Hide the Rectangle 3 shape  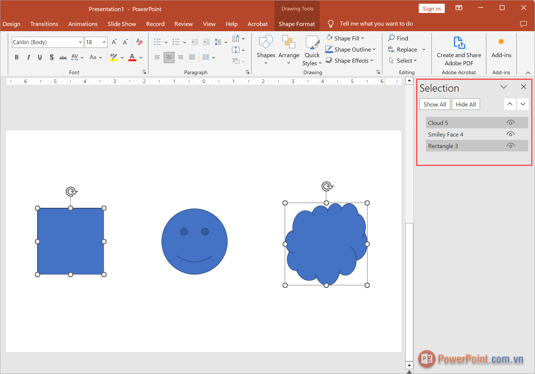point(510,146)
